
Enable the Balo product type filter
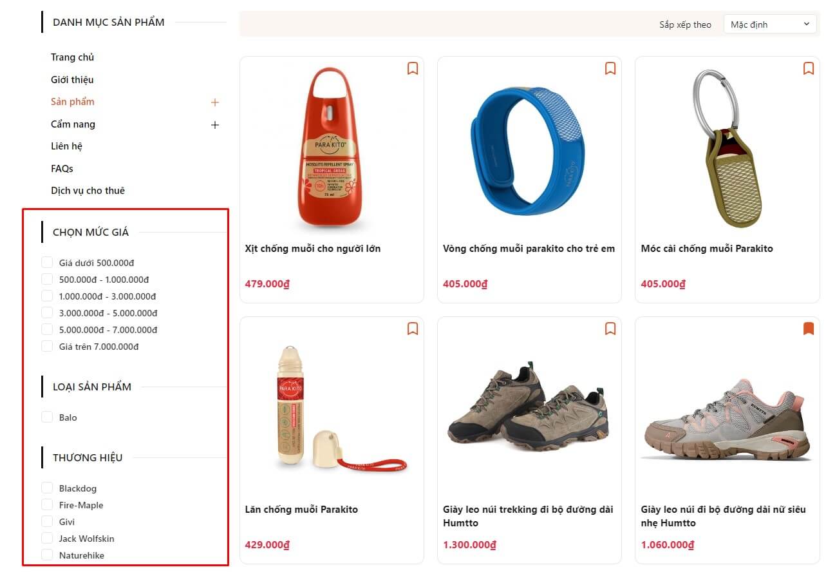47,417
